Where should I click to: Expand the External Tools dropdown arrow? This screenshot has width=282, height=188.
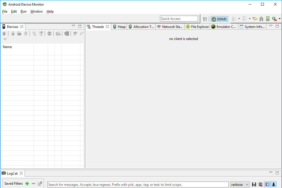coord(279,19)
